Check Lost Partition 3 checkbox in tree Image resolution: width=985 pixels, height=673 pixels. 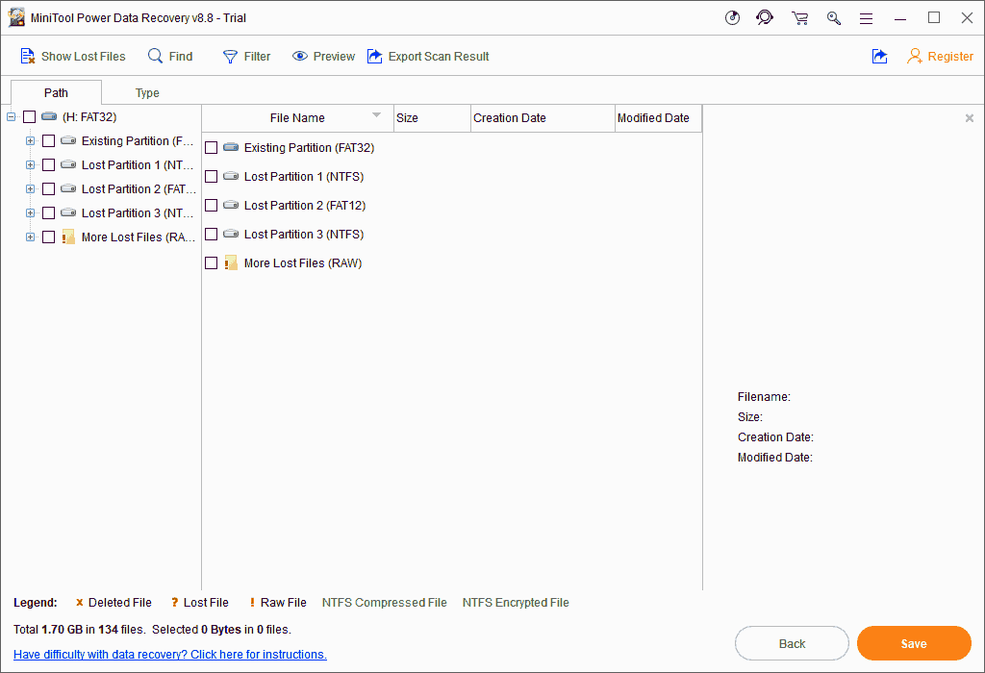point(48,212)
